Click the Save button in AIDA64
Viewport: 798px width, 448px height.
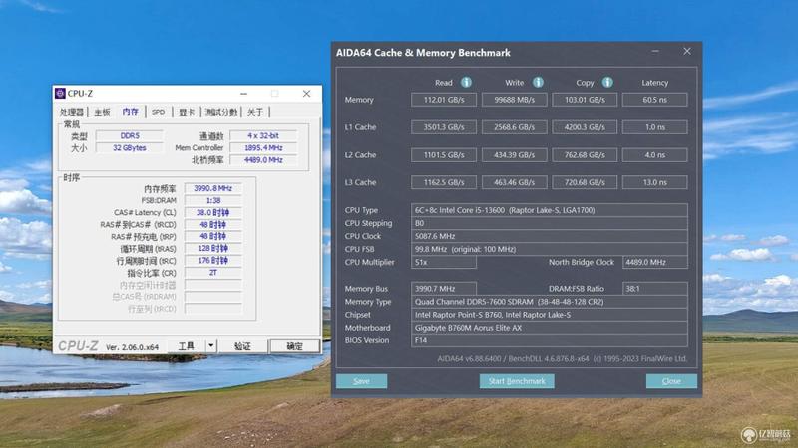pyautogui.click(x=361, y=381)
